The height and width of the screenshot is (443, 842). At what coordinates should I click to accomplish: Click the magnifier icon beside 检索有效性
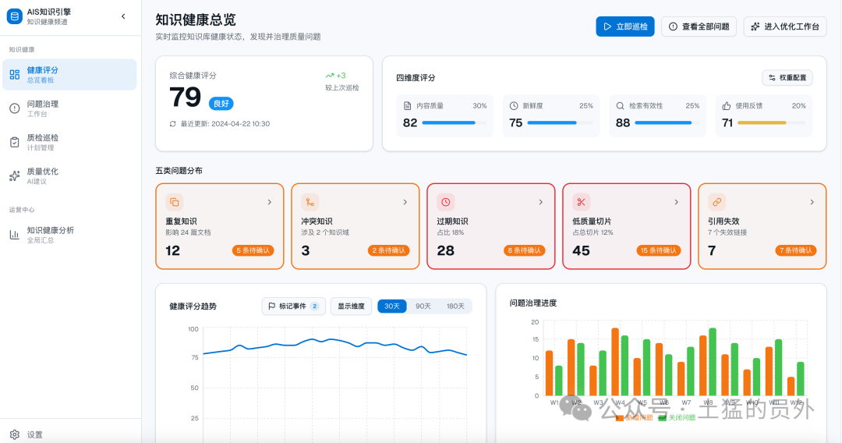click(621, 106)
